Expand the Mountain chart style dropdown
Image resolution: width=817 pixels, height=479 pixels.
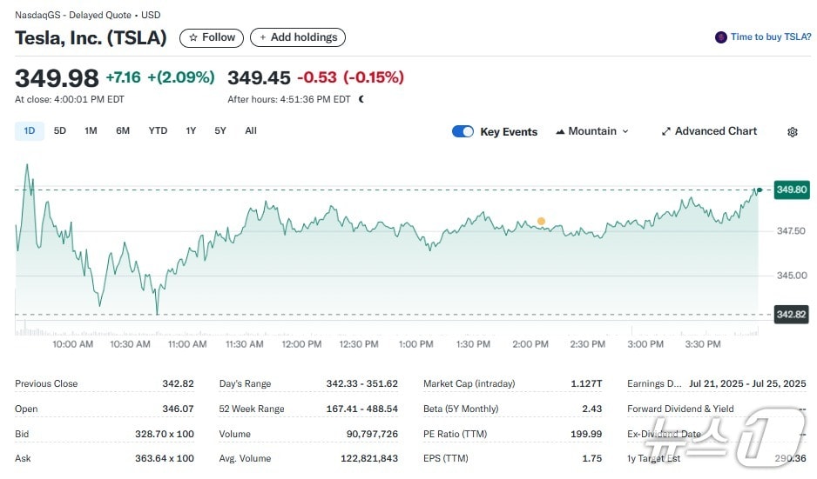(592, 131)
